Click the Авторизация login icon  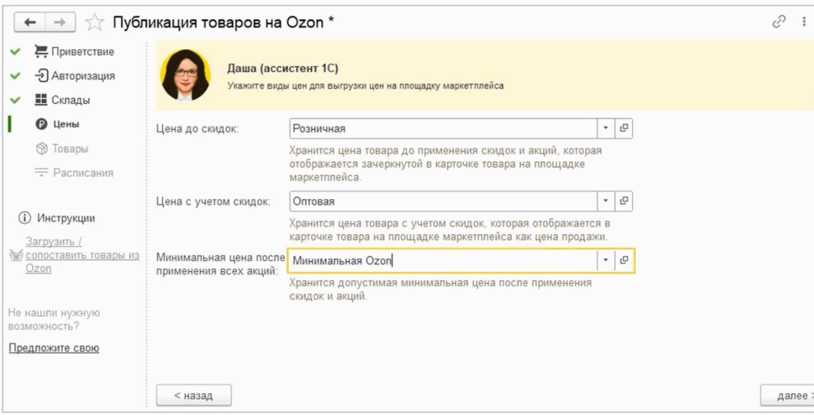41,75
